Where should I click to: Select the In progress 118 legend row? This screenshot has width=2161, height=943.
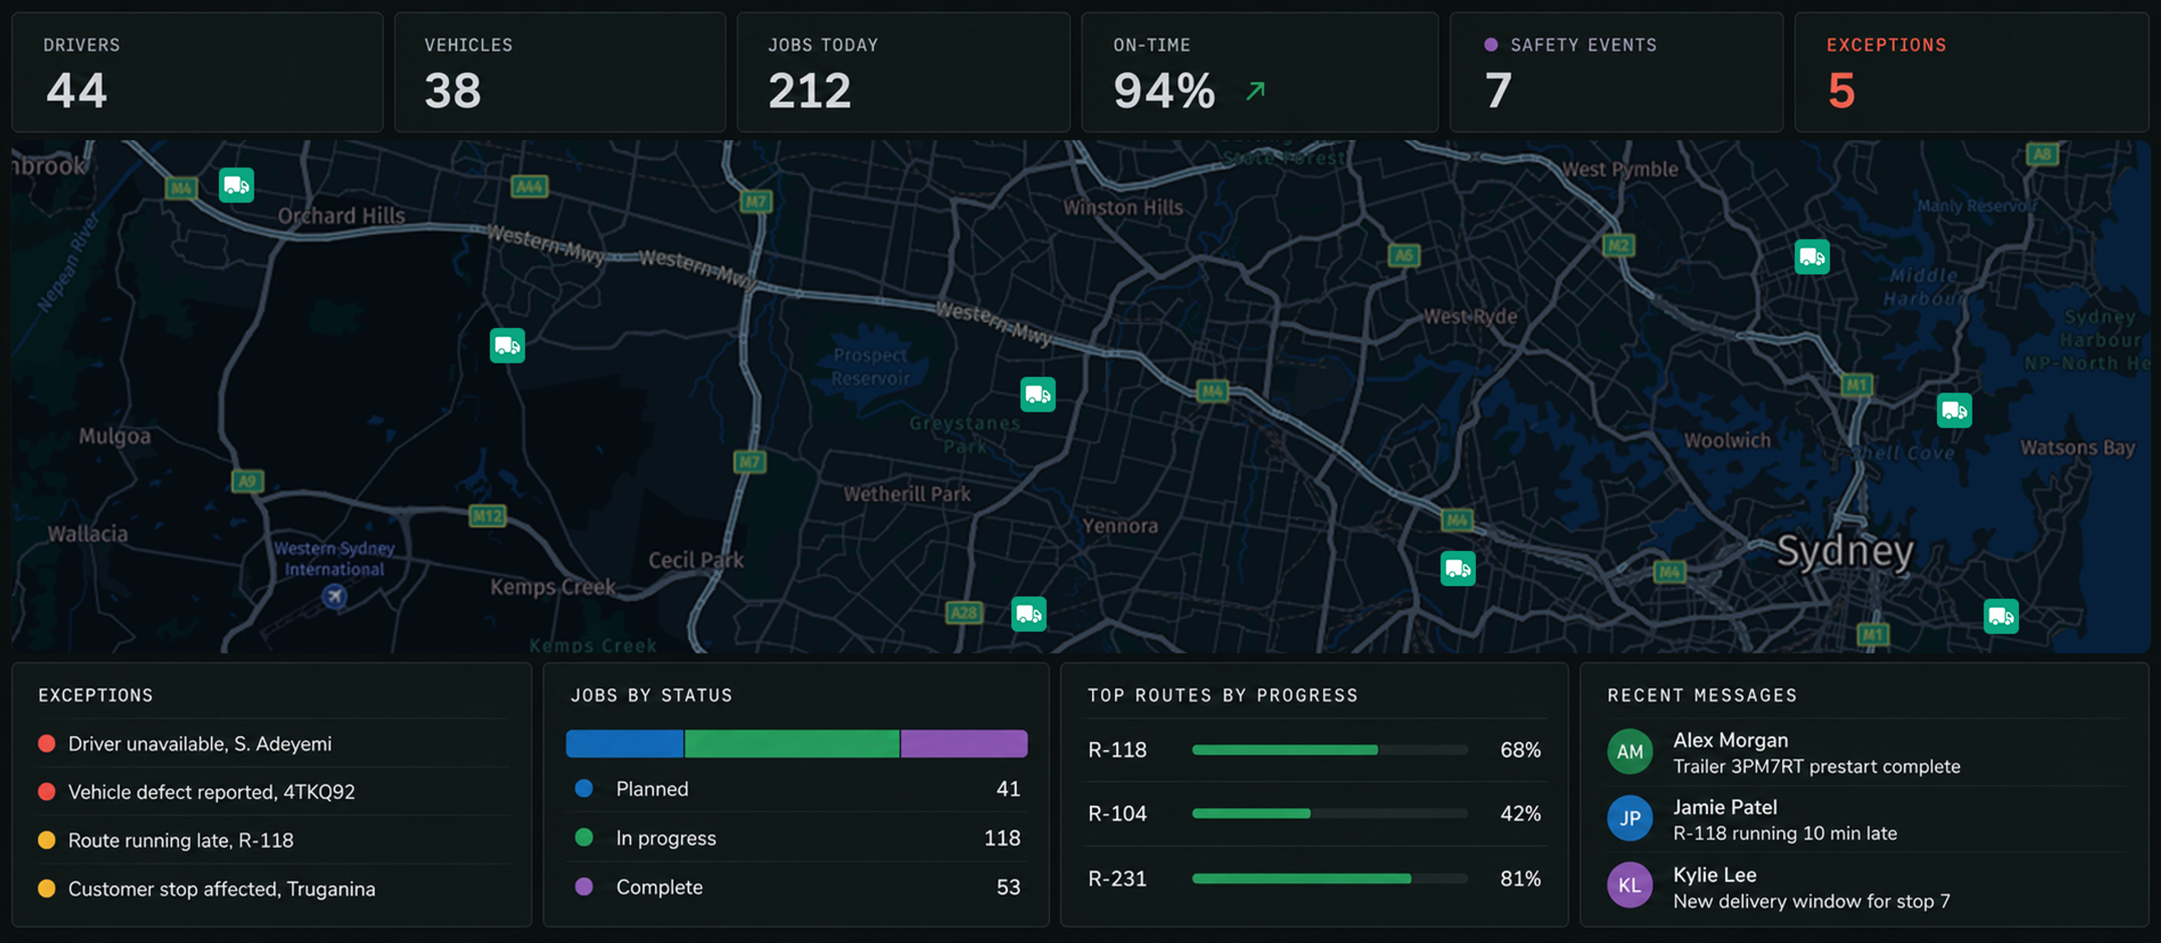point(797,837)
